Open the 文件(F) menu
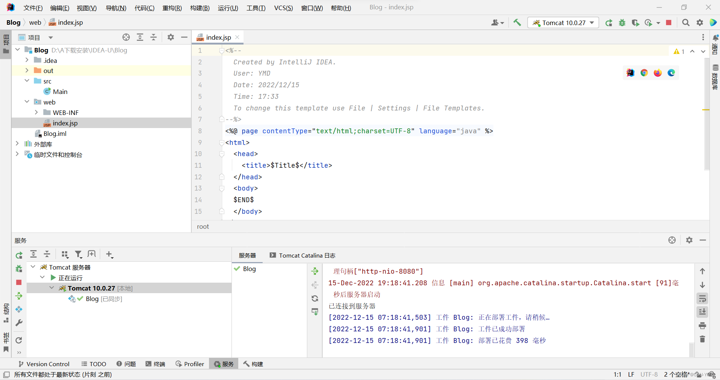This screenshot has width=720, height=380. click(x=33, y=8)
